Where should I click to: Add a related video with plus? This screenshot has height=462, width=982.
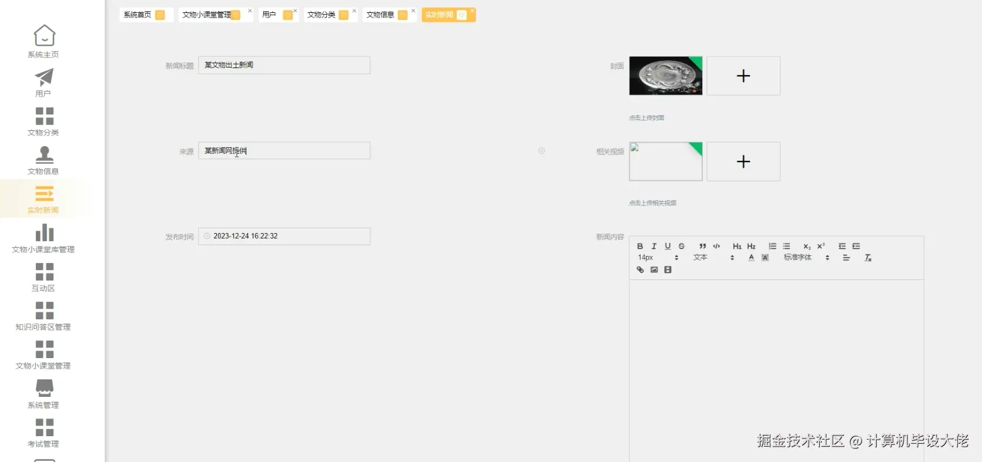tap(743, 161)
